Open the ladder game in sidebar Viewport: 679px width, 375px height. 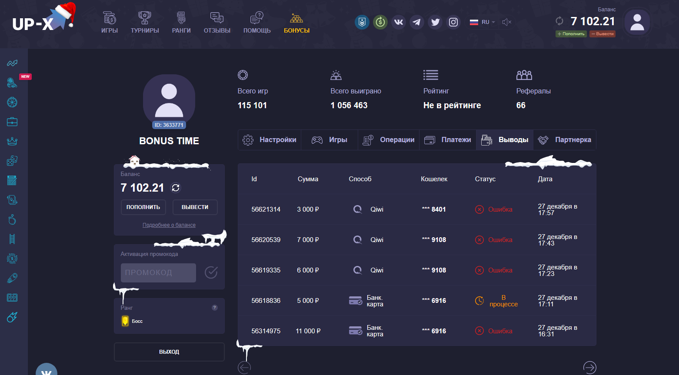(12, 239)
